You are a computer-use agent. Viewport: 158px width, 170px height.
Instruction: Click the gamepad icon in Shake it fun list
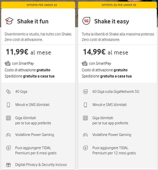pyautogui.click(x=8, y=135)
